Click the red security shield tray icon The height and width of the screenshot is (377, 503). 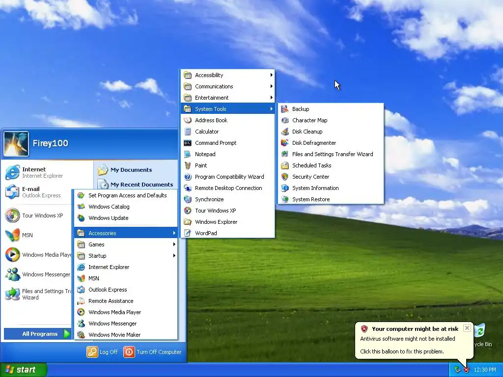pyautogui.click(x=467, y=370)
